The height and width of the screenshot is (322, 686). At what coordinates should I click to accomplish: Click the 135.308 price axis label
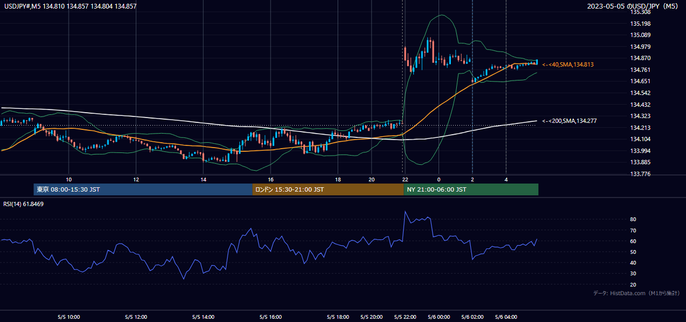(641, 12)
